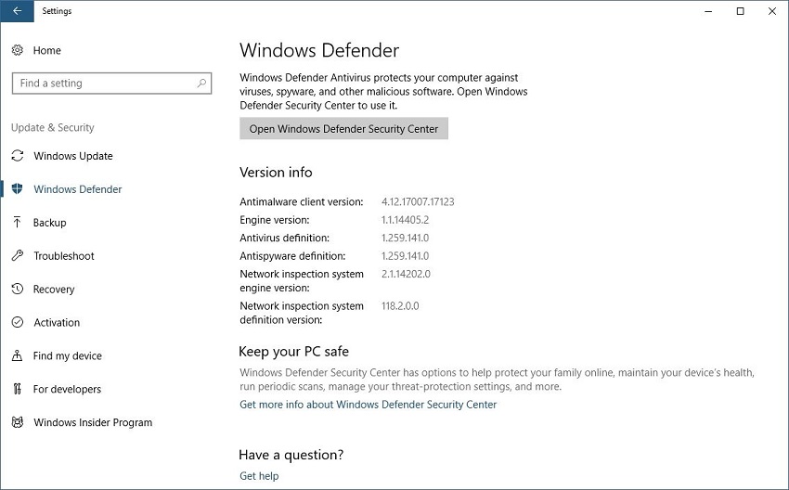Click the Windows Insider Program icon
Viewport: 789px width, 490px height.
18,423
